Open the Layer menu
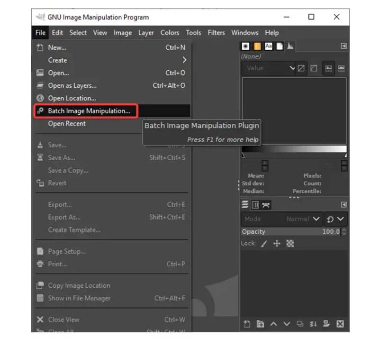Screen dimensions: 379x338 click(146, 33)
